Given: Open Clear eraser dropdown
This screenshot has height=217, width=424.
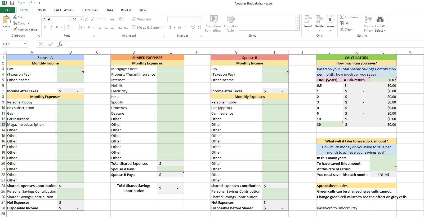Looking at the screenshot, I should [347, 29].
